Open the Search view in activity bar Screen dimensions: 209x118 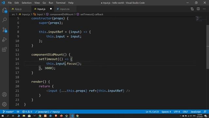[x=4, y=20]
